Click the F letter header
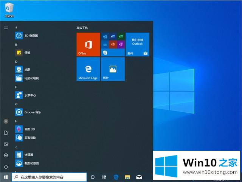This screenshot has height=182, width=242. tap(16, 87)
